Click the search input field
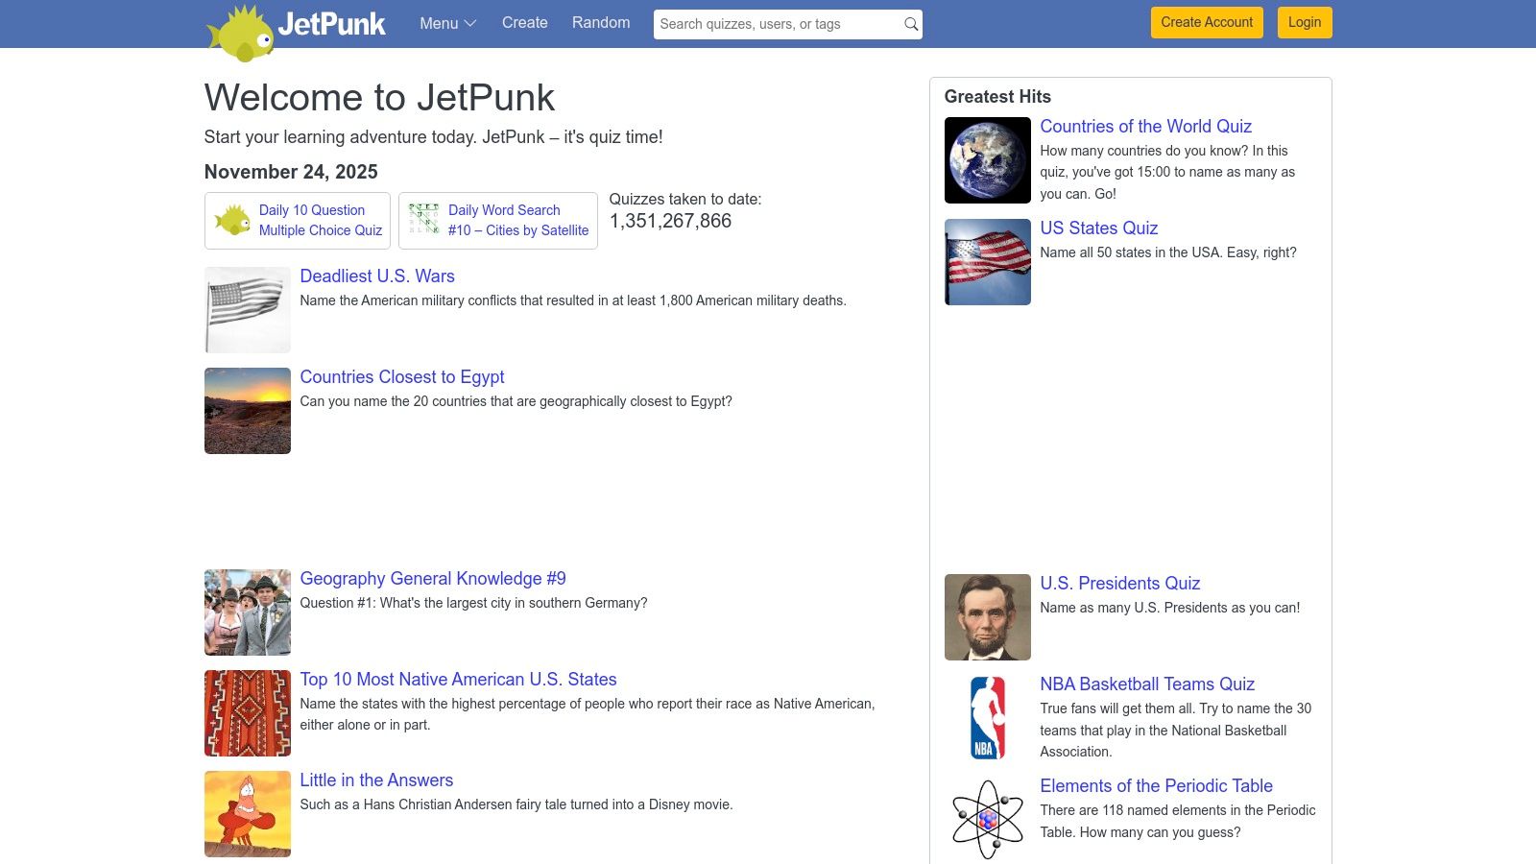Screen dimensions: 1536x864 click(x=768, y=24)
